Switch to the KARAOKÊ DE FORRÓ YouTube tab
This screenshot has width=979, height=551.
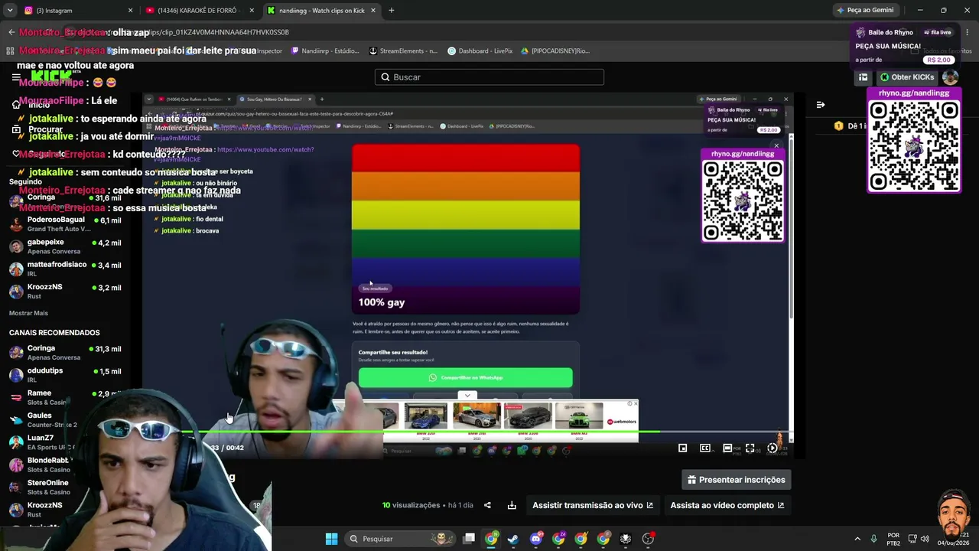pos(200,11)
